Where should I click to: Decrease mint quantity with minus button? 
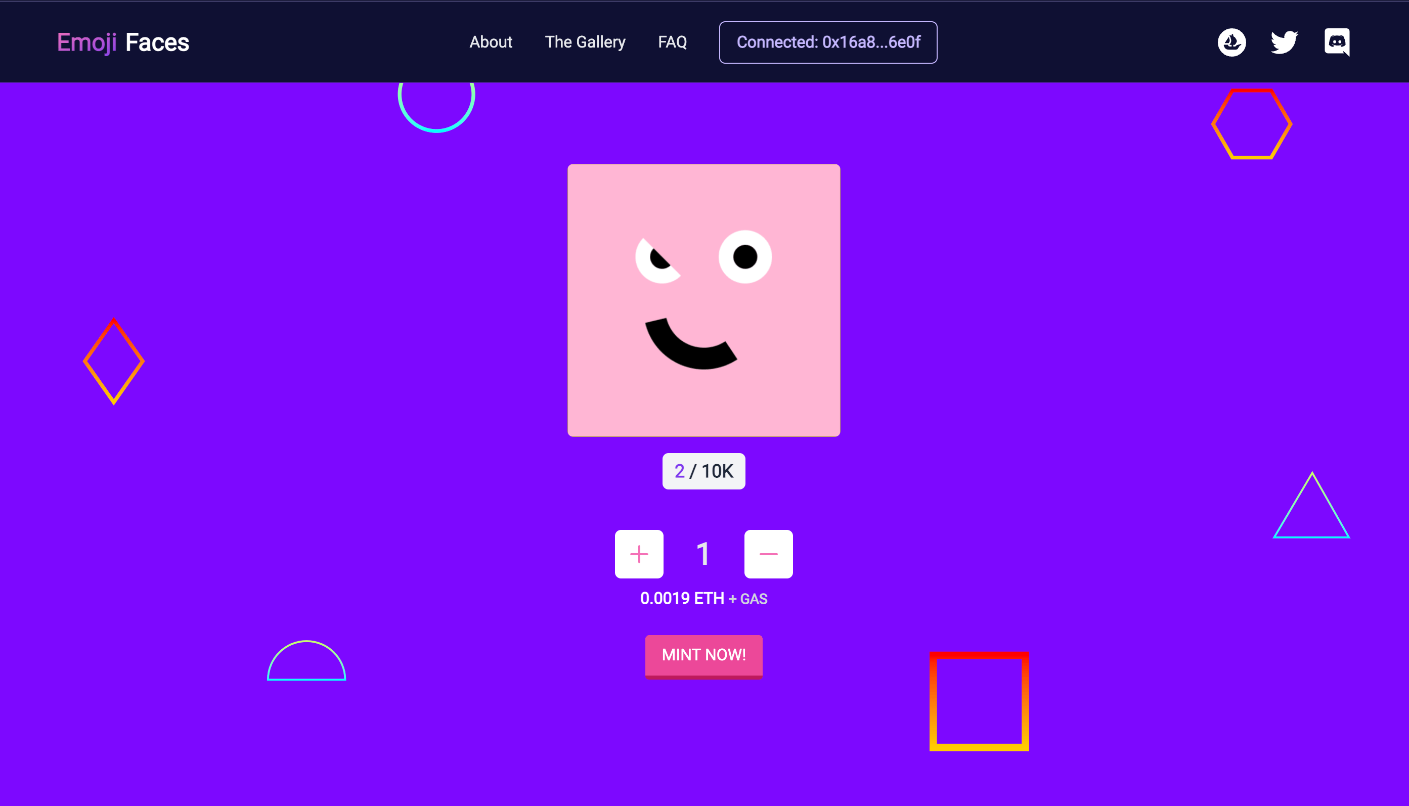pyautogui.click(x=768, y=554)
